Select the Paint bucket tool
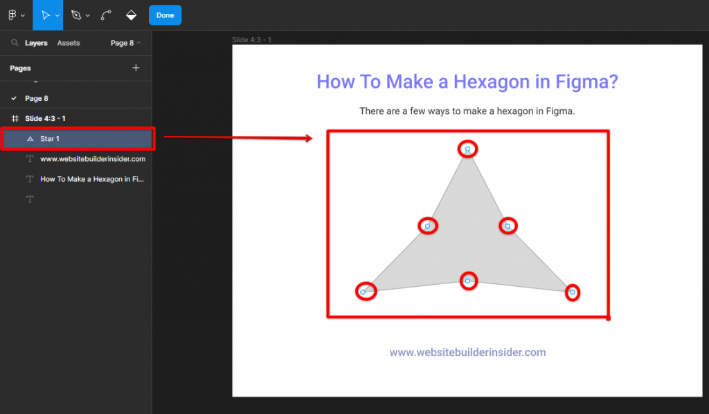 [131, 15]
